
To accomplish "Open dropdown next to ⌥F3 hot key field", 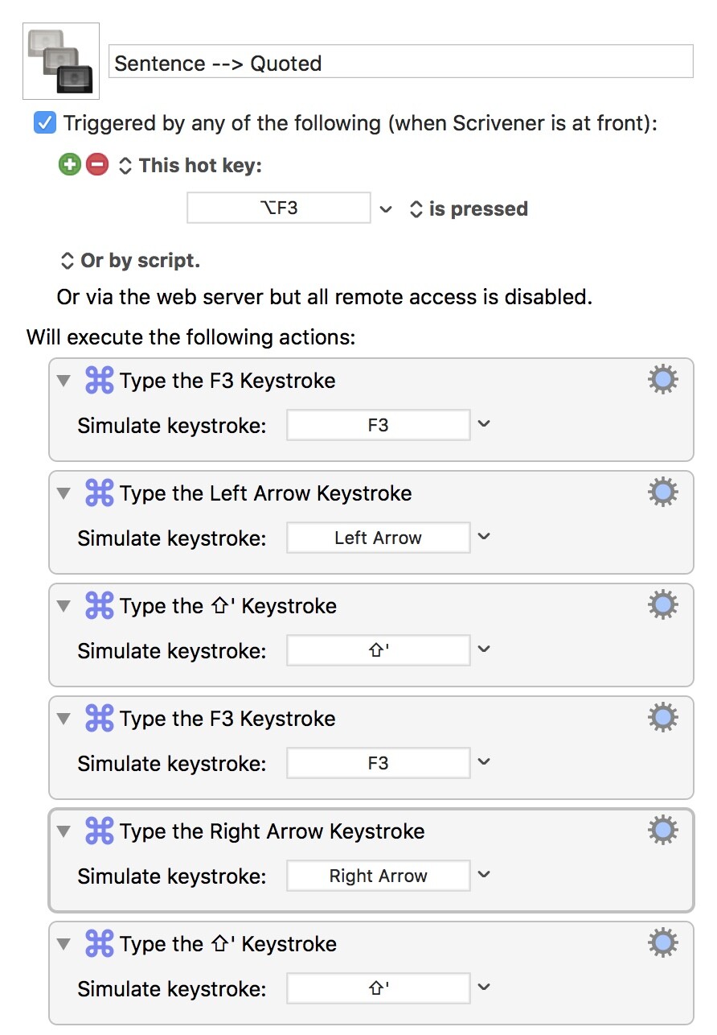I will 386,209.
